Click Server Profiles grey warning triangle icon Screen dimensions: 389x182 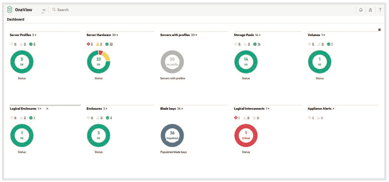coord(21,44)
